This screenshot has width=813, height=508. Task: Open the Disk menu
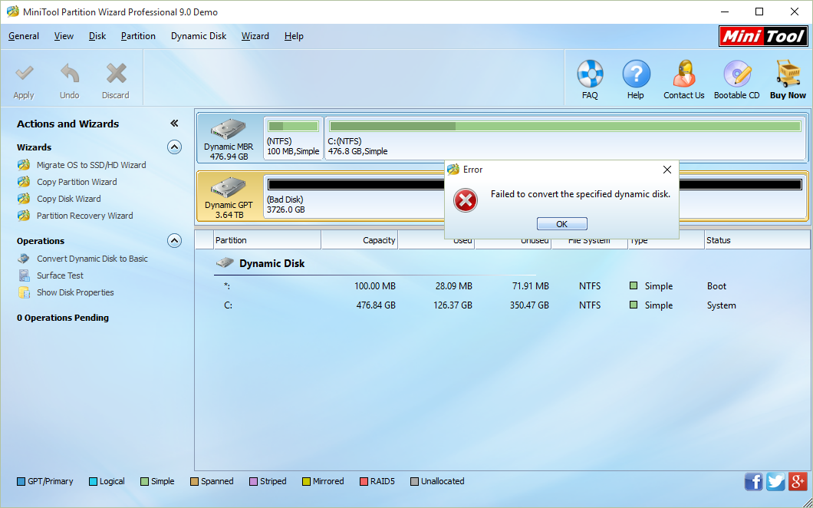point(97,36)
